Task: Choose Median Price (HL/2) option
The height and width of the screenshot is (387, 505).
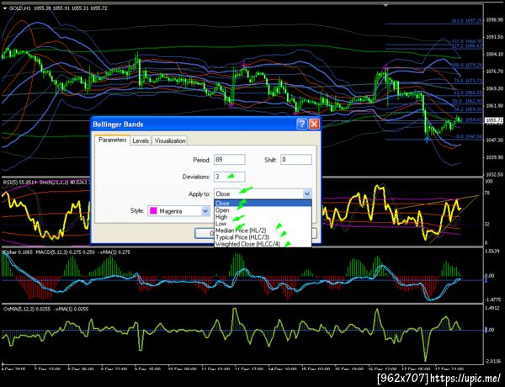Action: click(x=263, y=231)
